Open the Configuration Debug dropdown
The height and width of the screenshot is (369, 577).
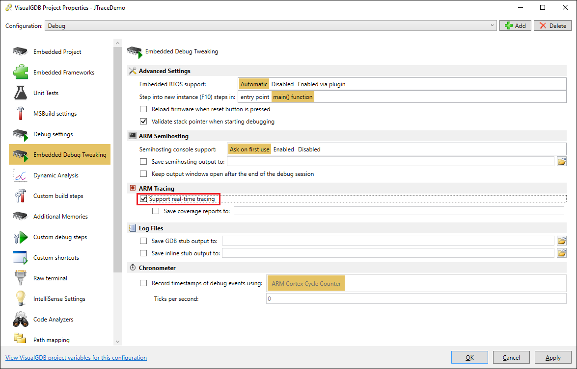tap(271, 25)
